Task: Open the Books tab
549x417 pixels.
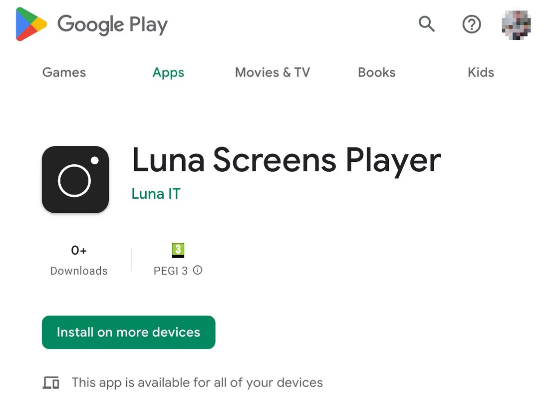Action: tap(376, 72)
